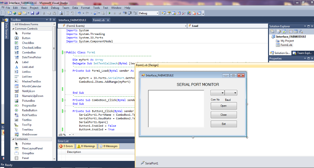
Task: Select the ProgressBar toolbox control
Action: [29, 105]
